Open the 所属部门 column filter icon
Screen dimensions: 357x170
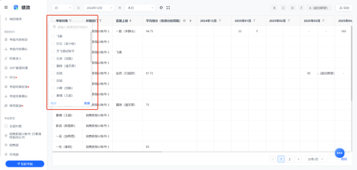click(x=100, y=21)
